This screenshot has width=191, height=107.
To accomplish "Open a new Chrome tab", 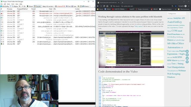I will [122, 2].
